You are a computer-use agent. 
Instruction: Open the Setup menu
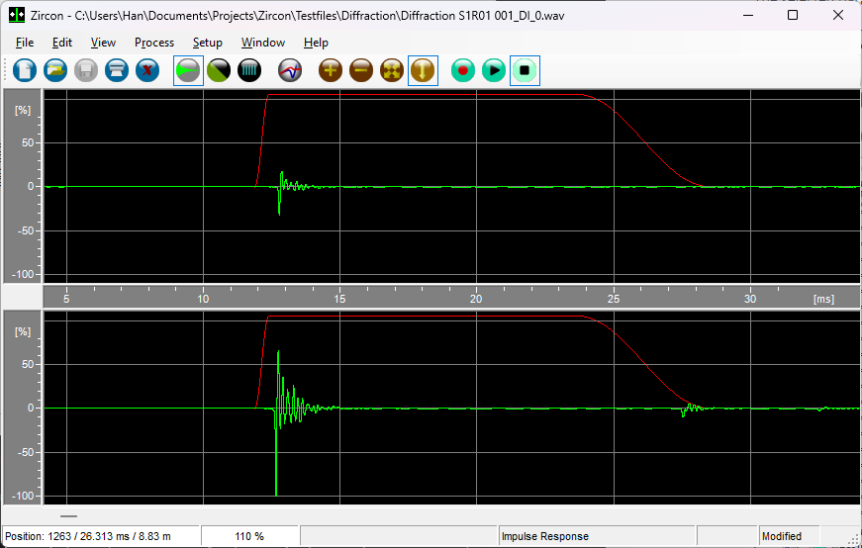click(x=208, y=43)
